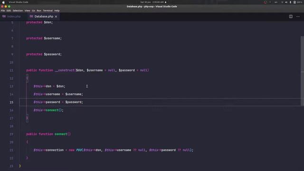Click '__construct' in the line 11 signature
This screenshot has height=171, width=304.
pos(65,70)
